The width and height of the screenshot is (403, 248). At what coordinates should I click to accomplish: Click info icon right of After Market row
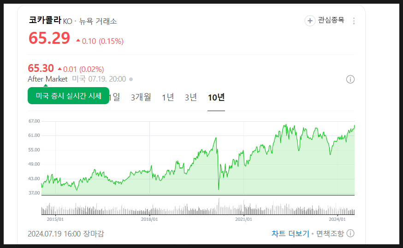[x=350, y=79]
